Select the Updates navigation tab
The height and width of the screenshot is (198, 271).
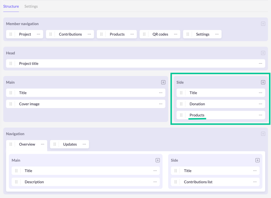pyautogui.click(x=70, y=144)
